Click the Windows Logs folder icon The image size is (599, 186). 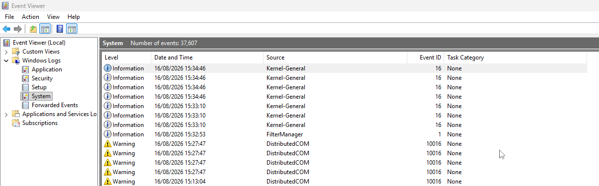(16, 61)
